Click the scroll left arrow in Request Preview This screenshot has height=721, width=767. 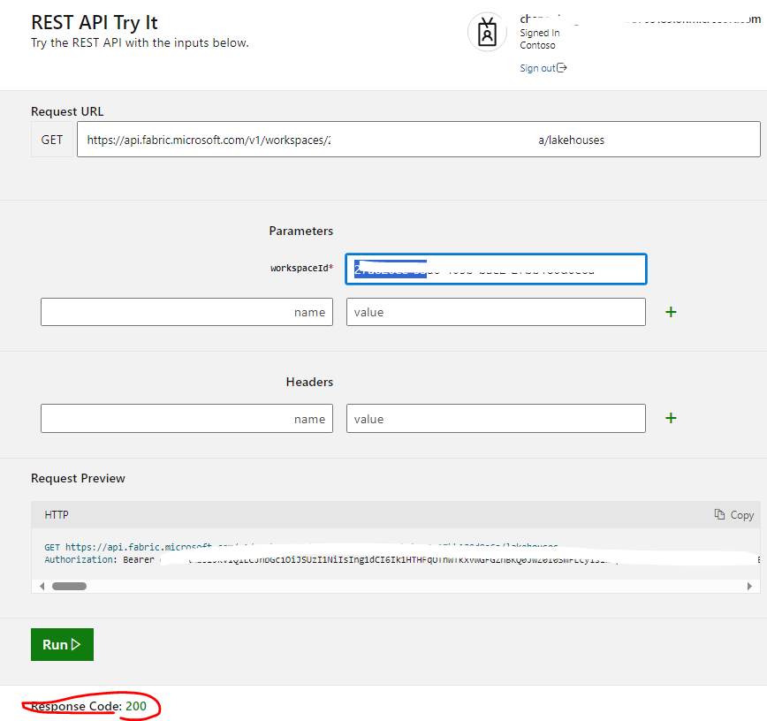(x=42, y=586)
